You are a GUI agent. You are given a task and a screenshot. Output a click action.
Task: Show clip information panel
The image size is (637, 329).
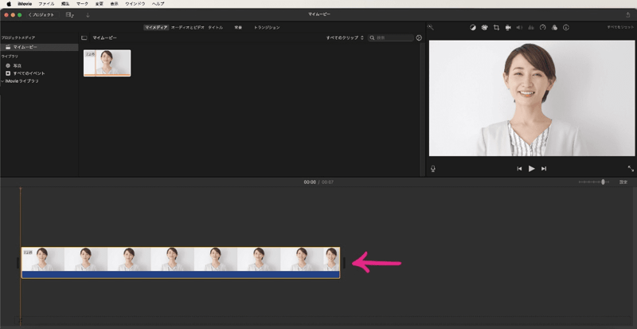565,27
